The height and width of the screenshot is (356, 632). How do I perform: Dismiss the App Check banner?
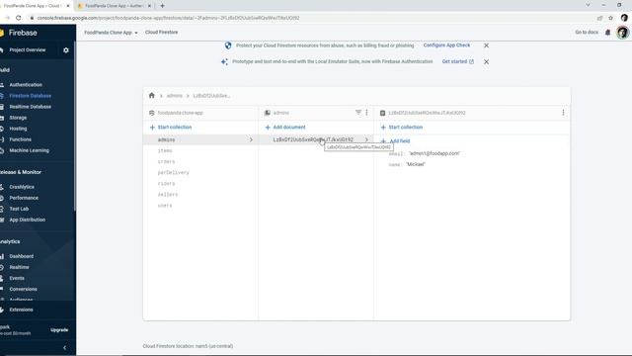pos(486,45)
